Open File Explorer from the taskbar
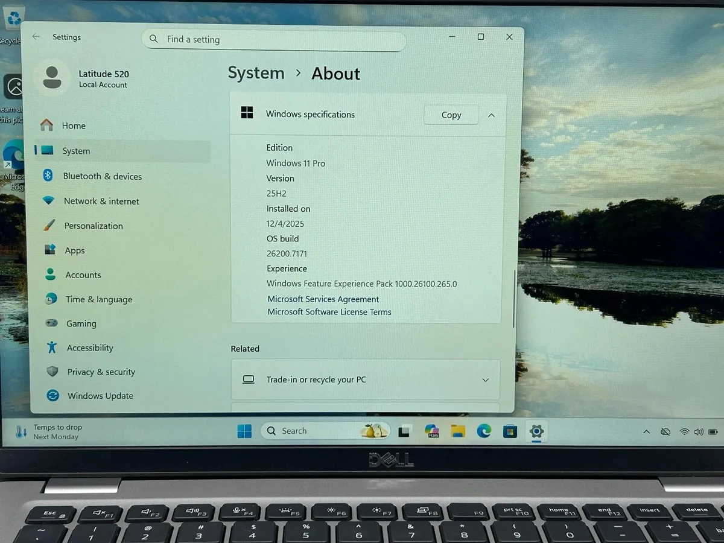 (x=458, y=431)
